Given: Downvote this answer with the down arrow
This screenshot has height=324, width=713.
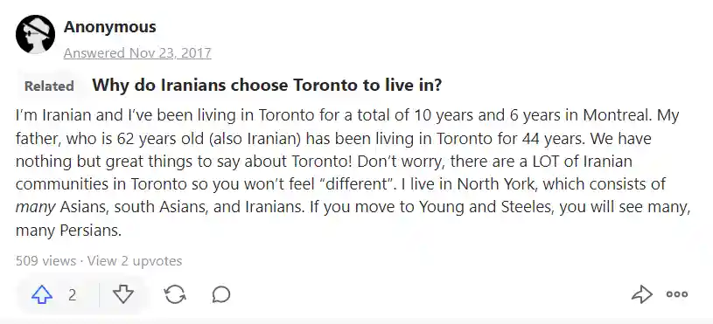Looking at the screenshot, I should click(123, 295).
